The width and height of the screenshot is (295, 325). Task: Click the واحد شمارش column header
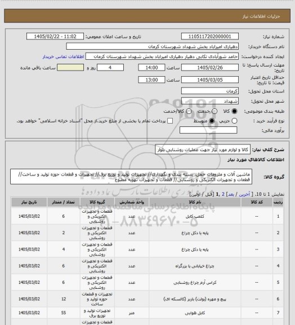132,202
